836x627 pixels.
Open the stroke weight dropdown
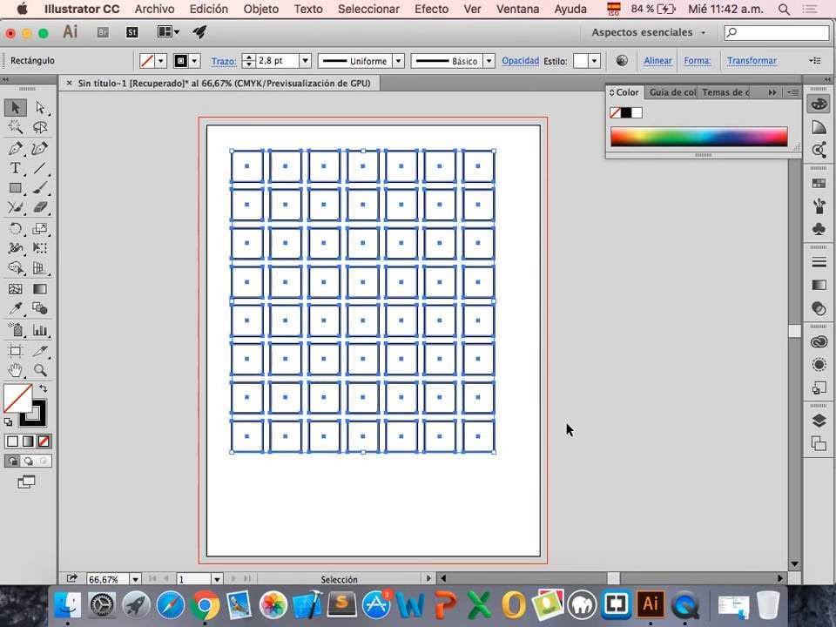tap(305, 61)
